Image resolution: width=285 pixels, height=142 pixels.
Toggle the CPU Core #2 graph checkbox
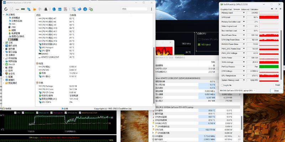point(37,113)
